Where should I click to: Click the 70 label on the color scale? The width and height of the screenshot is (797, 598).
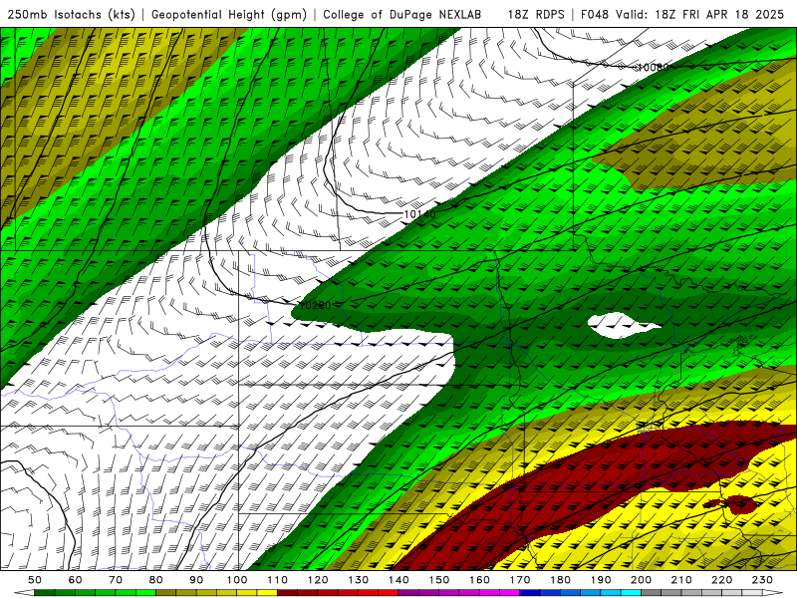tap(116, 580)
